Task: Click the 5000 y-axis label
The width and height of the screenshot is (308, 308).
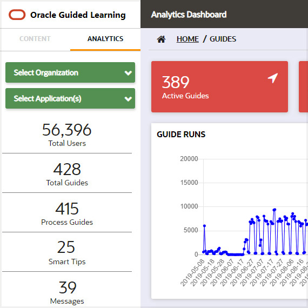Action: tap(191, 230)
